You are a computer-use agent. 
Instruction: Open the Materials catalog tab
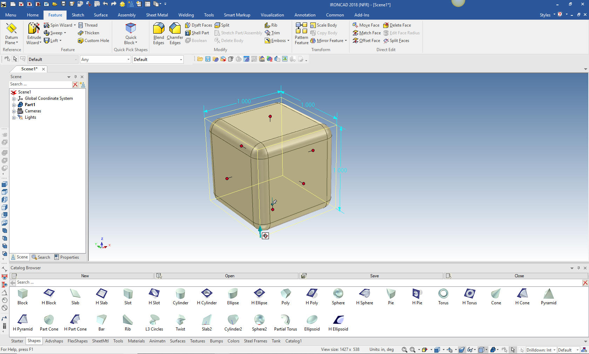(x=136, y=341)
